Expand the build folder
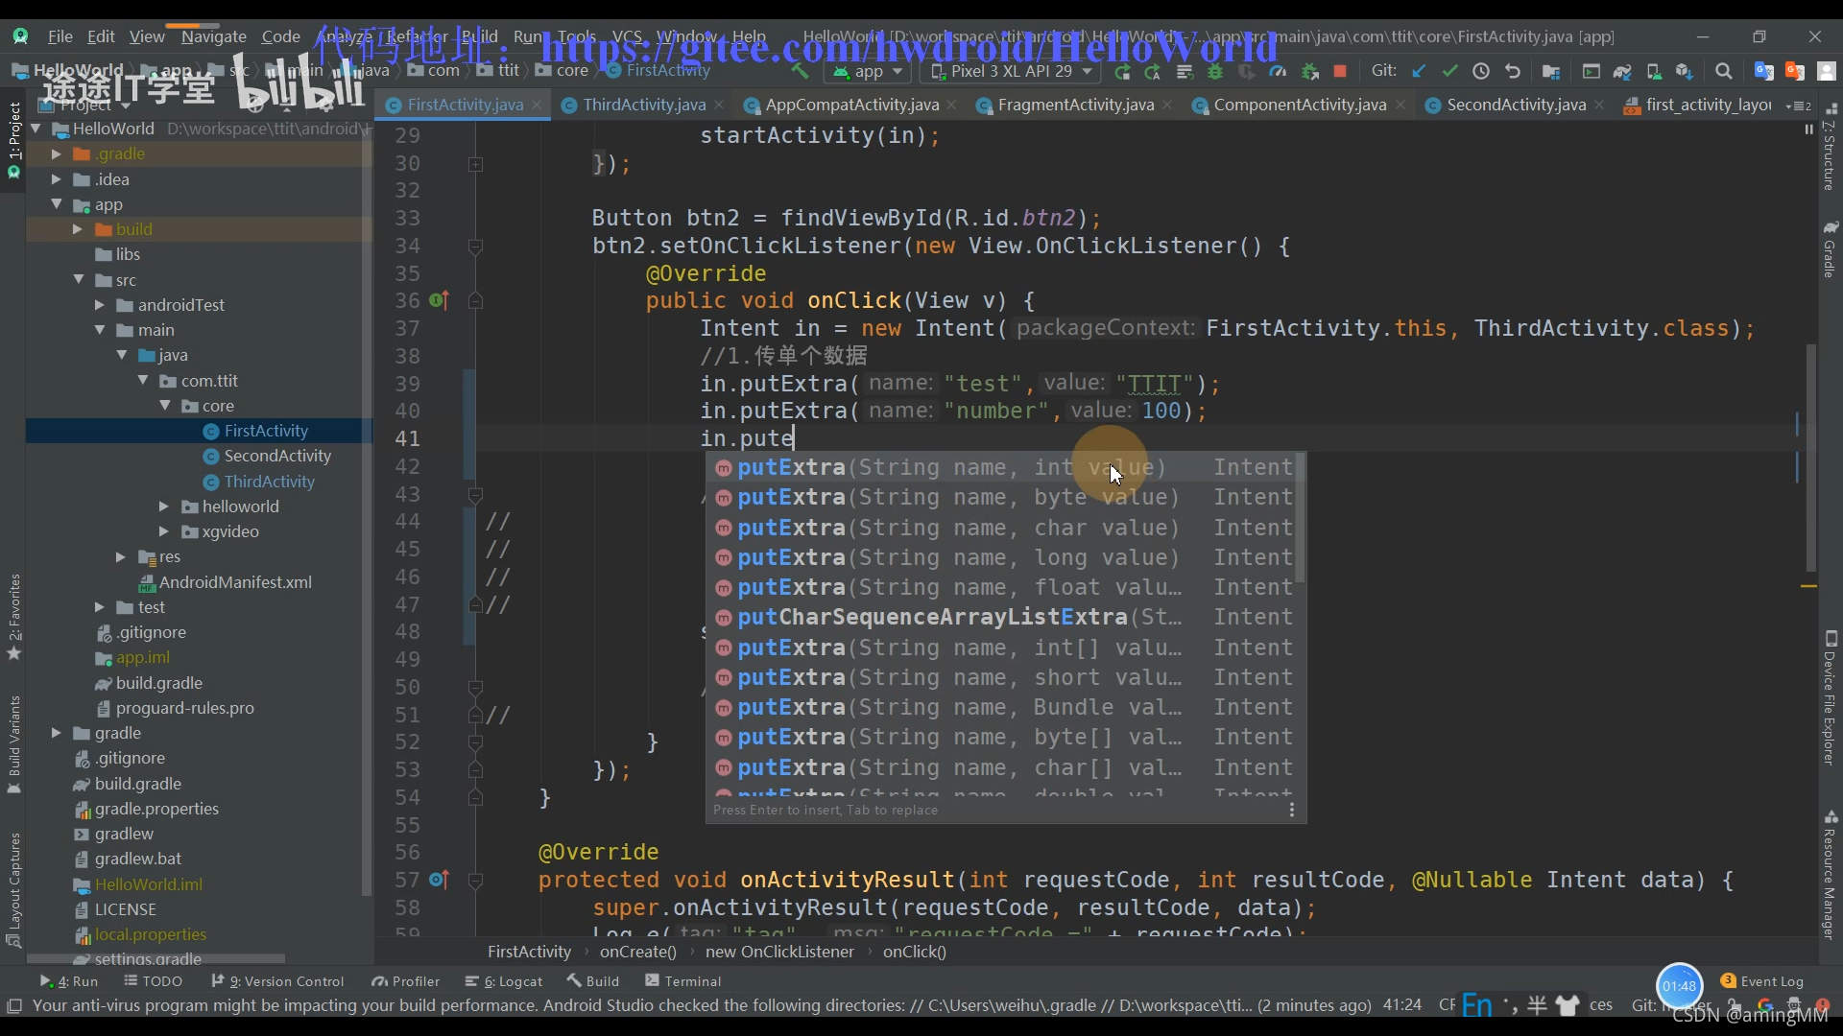Image resolution: width=1843 pixels, height=1036 pixels. (x=77, y=229)
